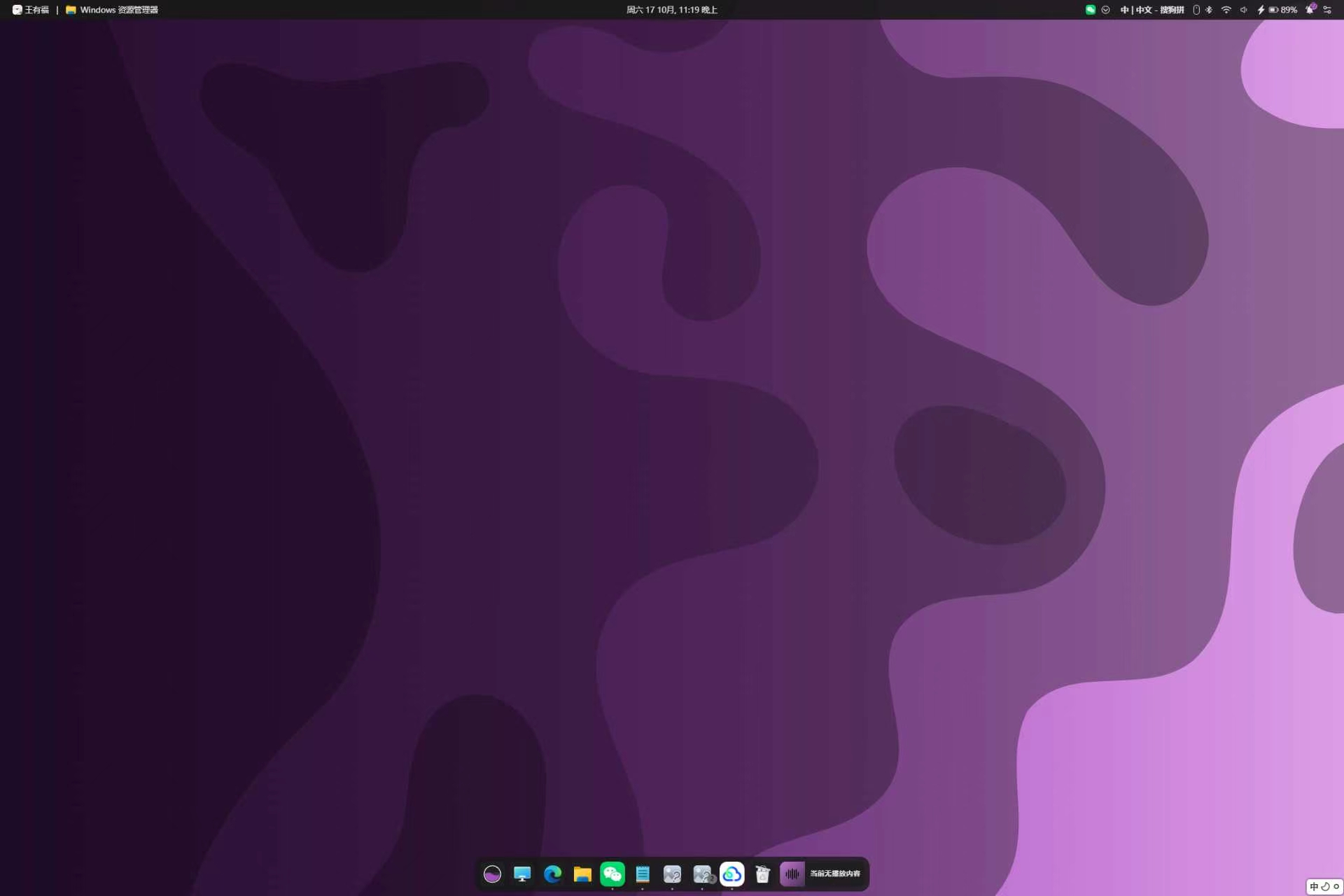Click the unknown image icon with badge 2
The image size is (1344, 896).
coord(702,874)
